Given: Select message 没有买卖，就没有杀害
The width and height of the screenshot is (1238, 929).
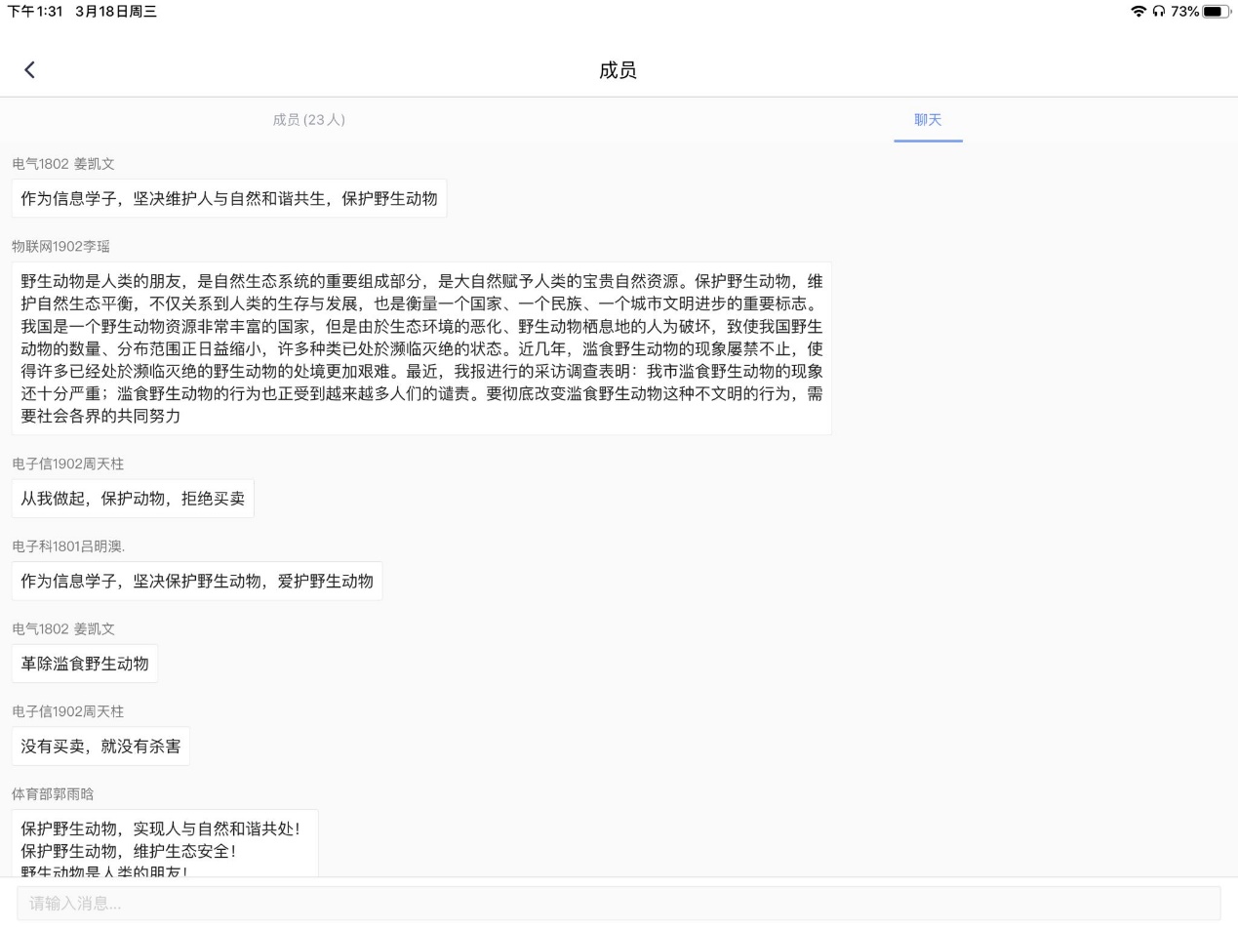Looking at the screenshot, I should (x=100, y=747).
